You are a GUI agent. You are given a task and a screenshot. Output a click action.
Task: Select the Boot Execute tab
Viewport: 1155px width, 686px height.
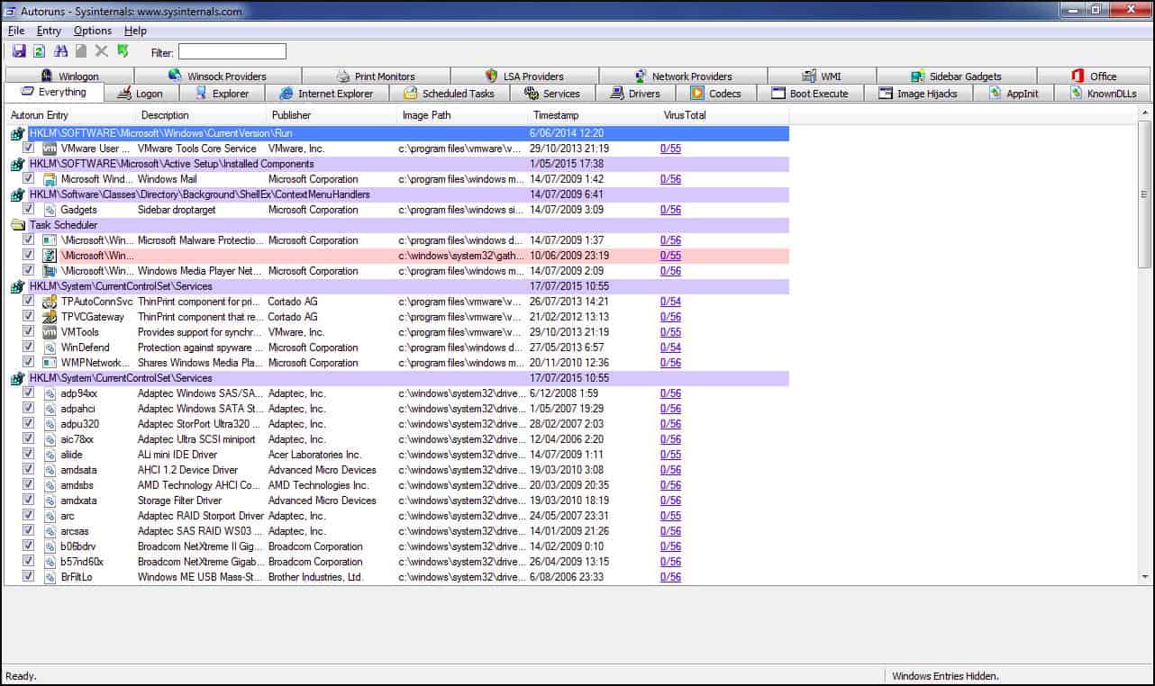pos(810,93)
